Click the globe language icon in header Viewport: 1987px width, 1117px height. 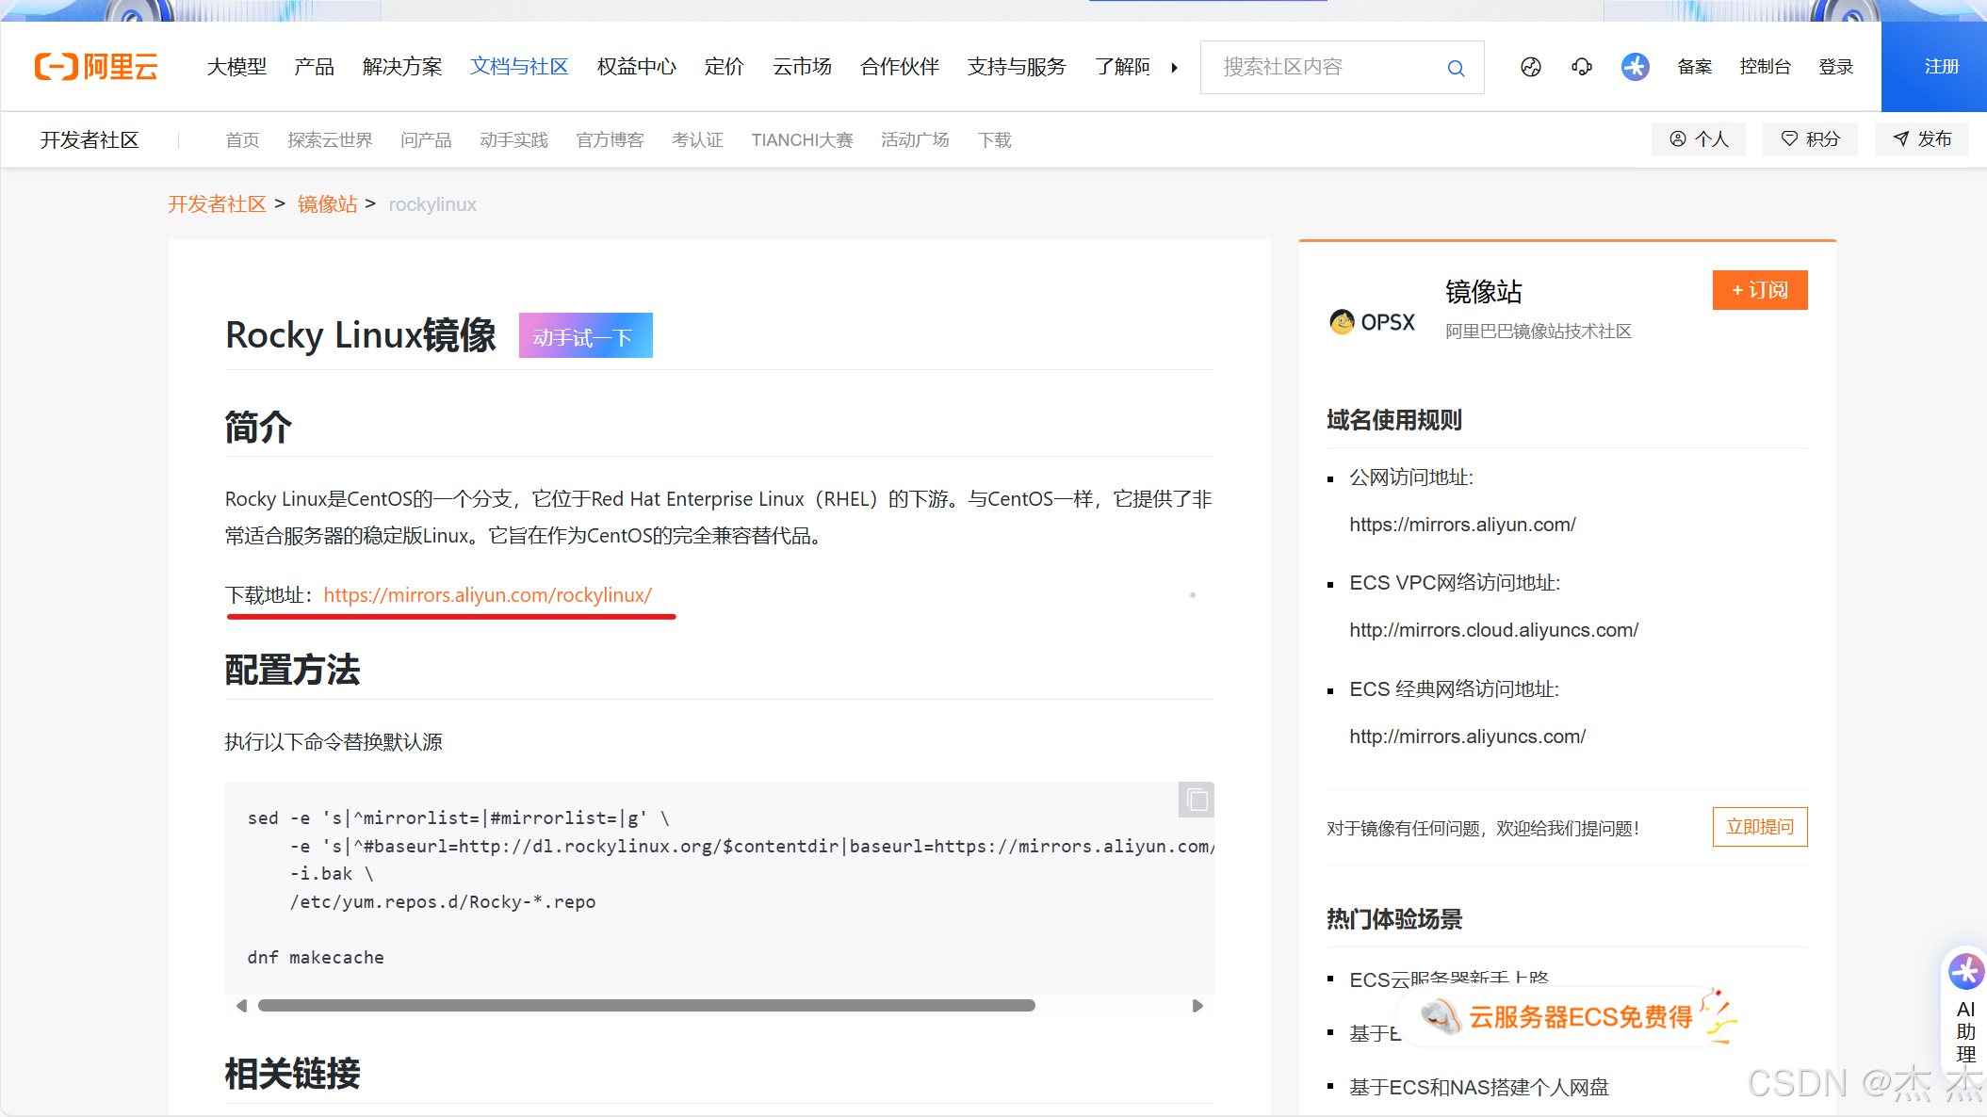pyautogui.click(x=1531, y=67)
